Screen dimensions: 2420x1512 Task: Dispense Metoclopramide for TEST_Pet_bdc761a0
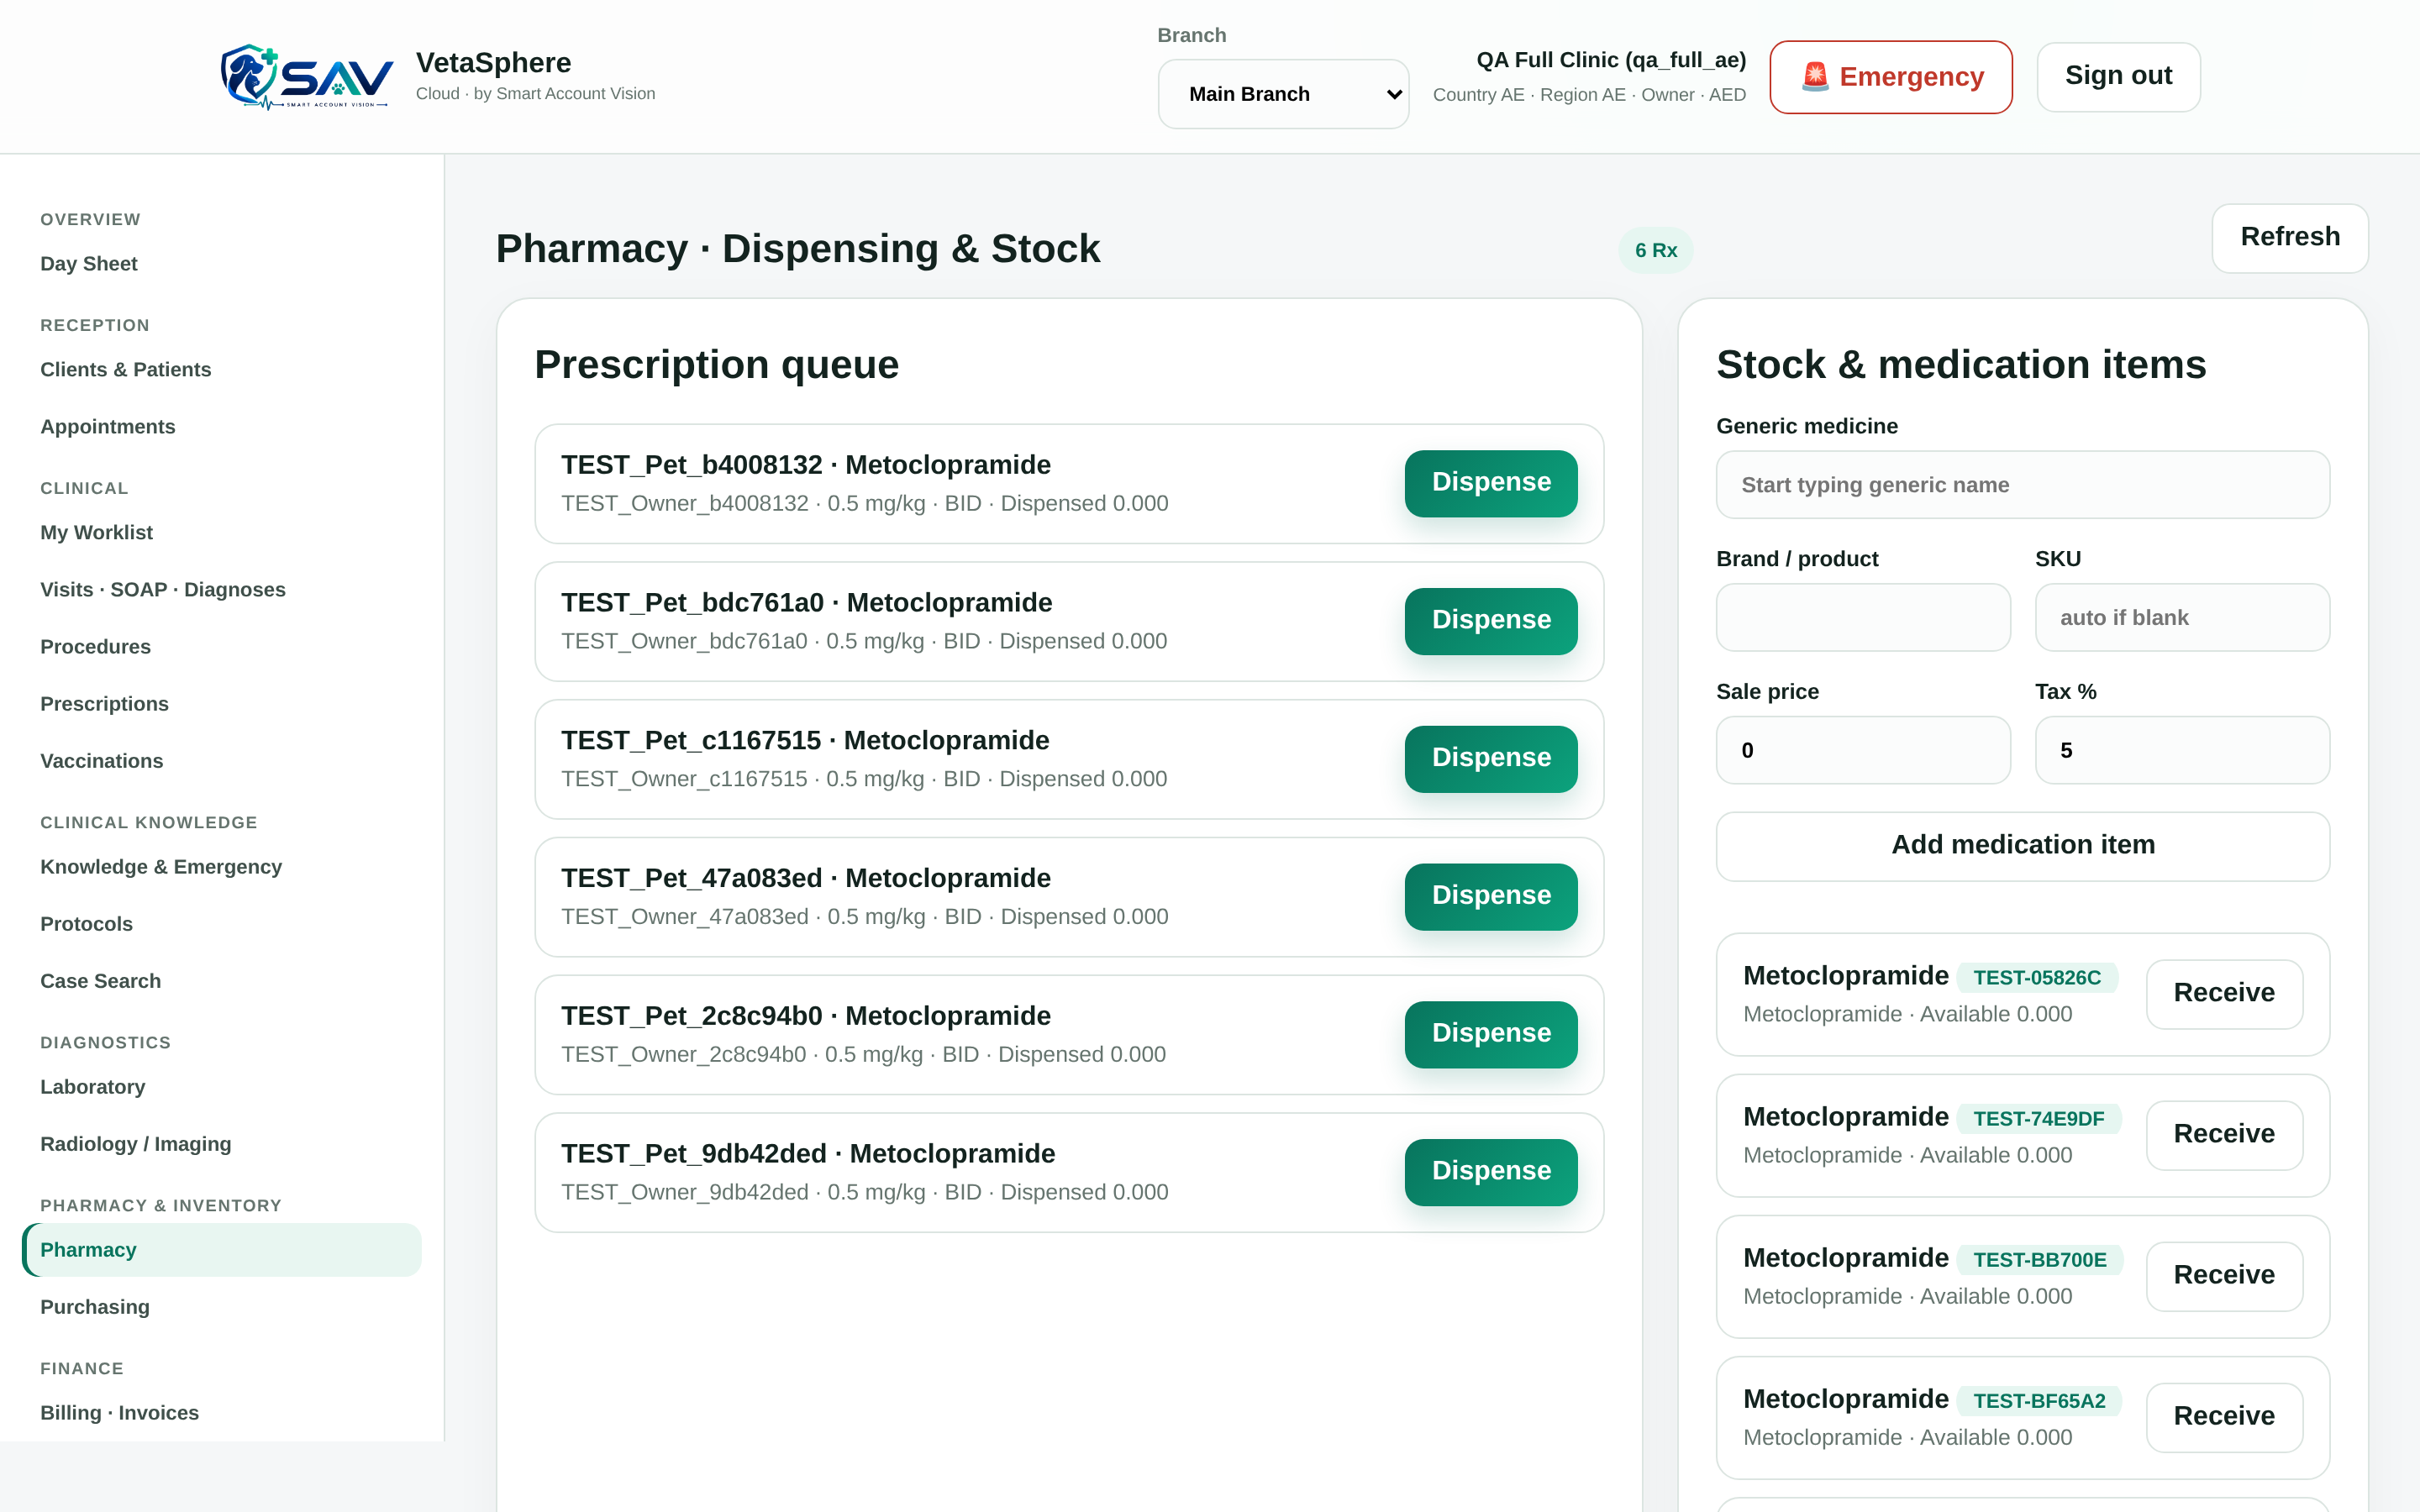click(1491, 621)
